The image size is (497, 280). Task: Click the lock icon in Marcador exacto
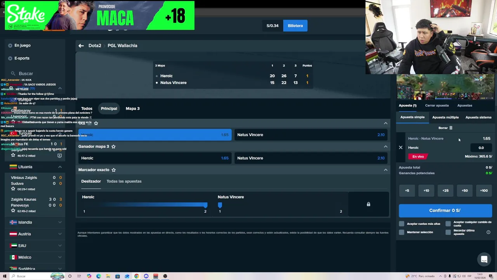pyautogui.click(x=368, y=204)
